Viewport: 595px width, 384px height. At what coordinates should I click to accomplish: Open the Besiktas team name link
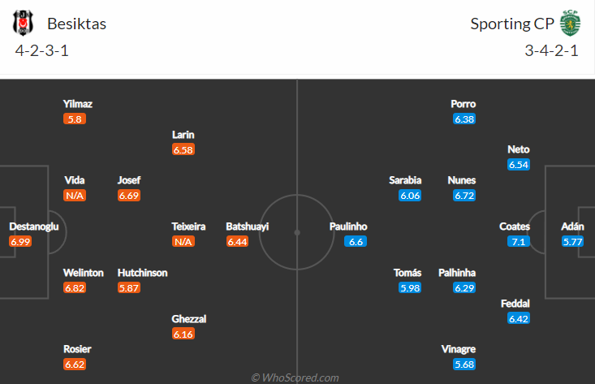tap(76, 24)
